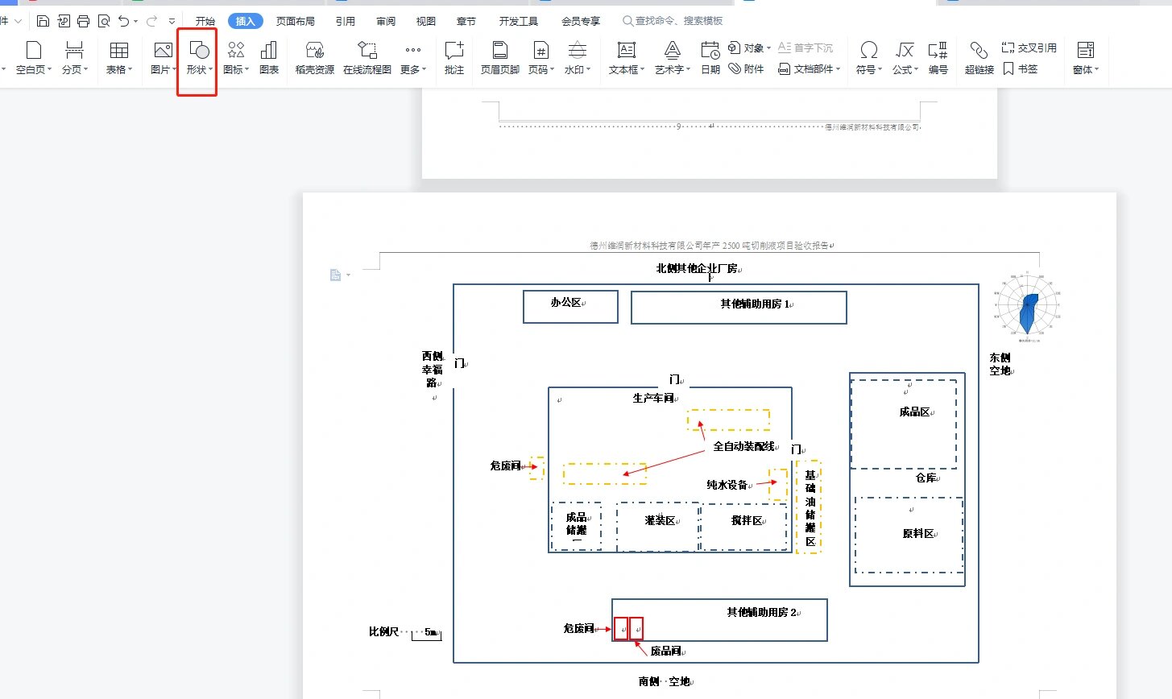The height and width of the screenshot is (699, 1172).
Task: Open the 审阅 review tab
Action: 386,21
